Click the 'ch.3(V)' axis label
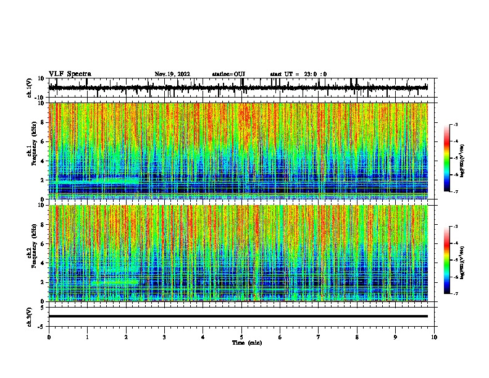Screen dimensions: 489x378 (30, 317)
